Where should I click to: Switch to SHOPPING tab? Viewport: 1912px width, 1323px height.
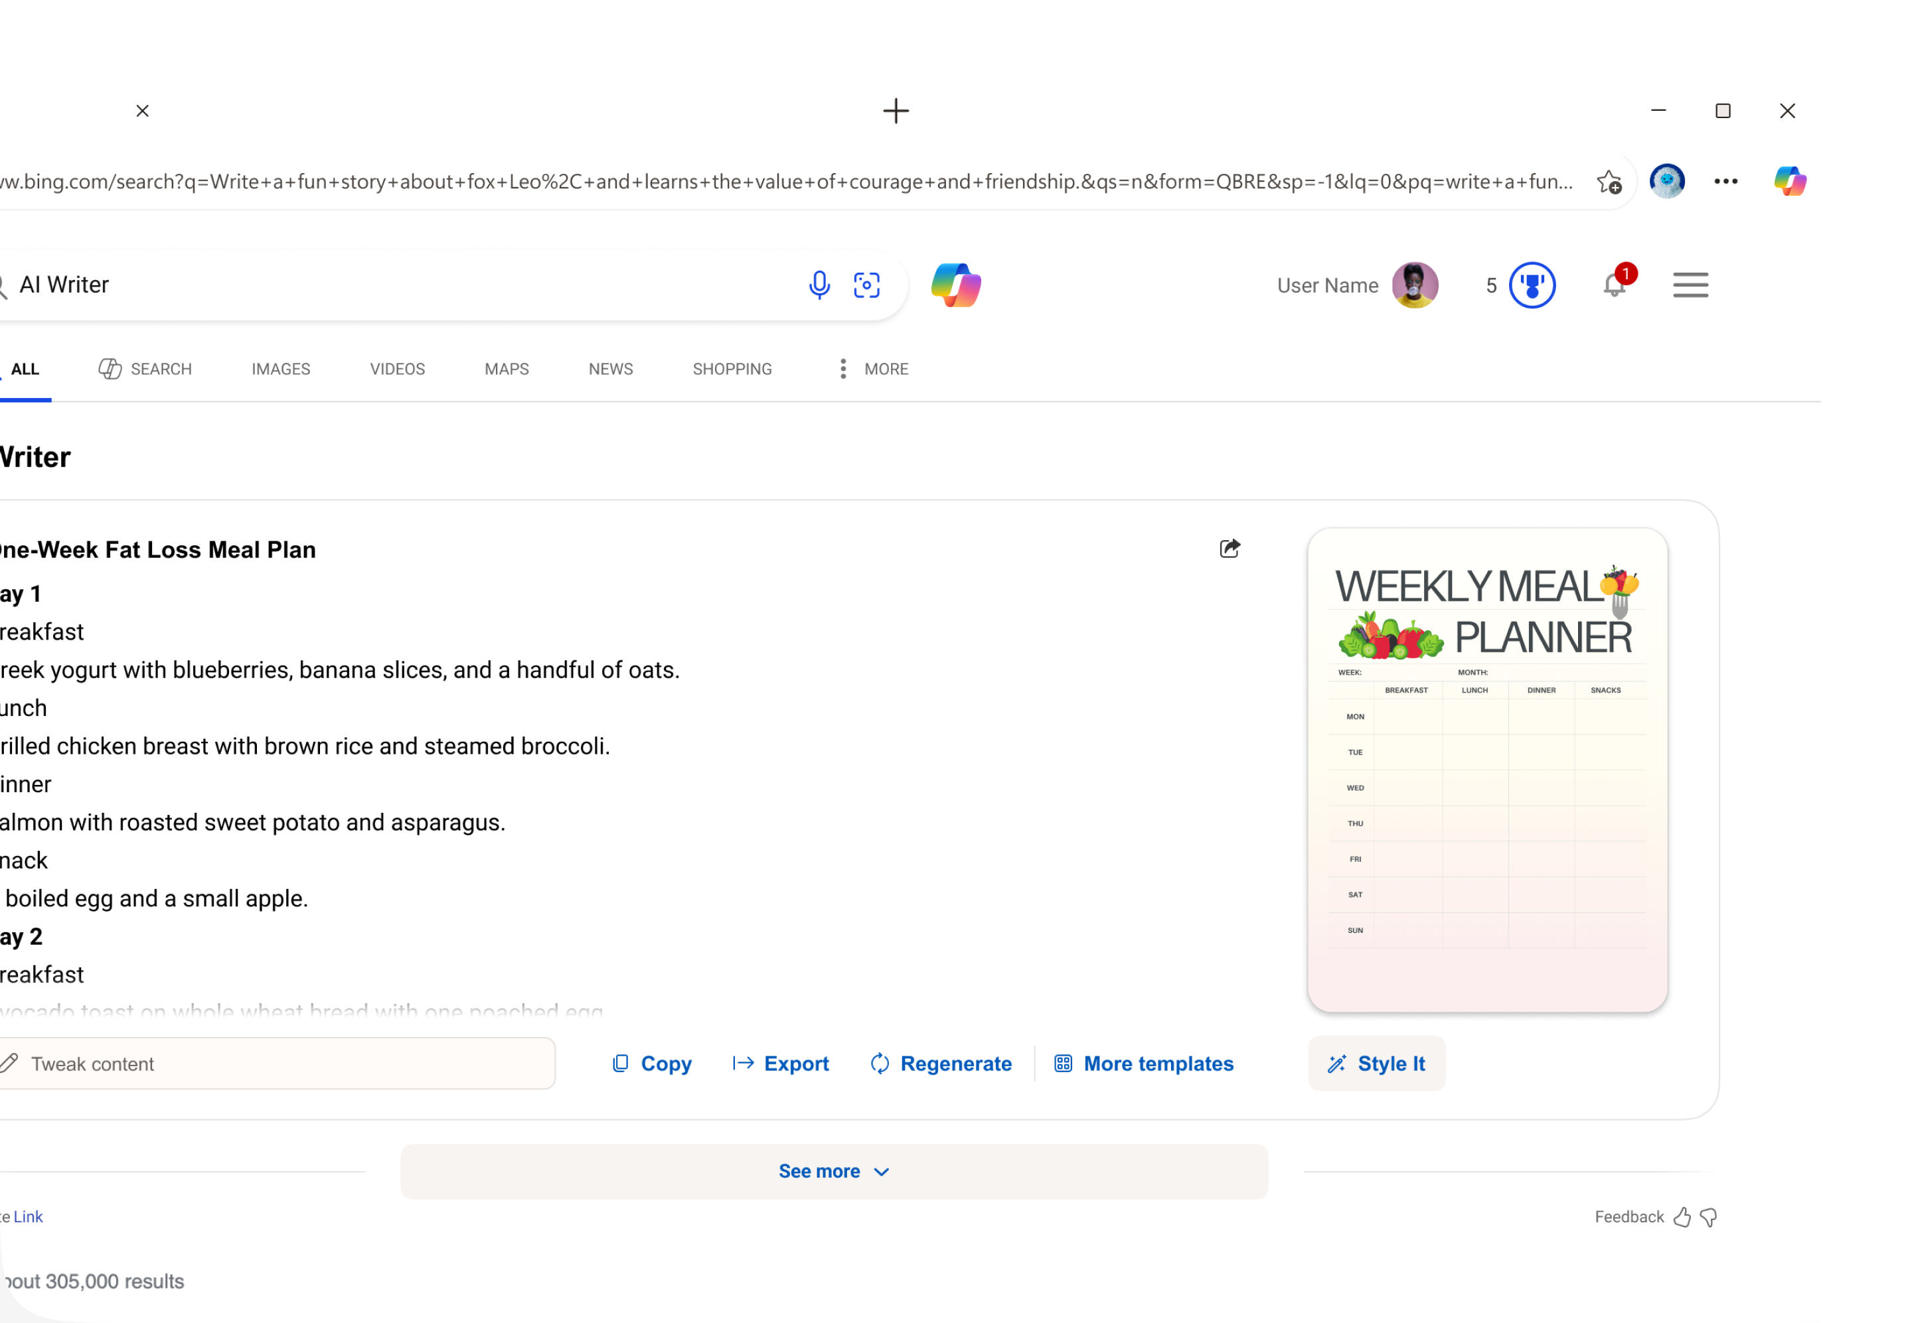pos(732,370)
